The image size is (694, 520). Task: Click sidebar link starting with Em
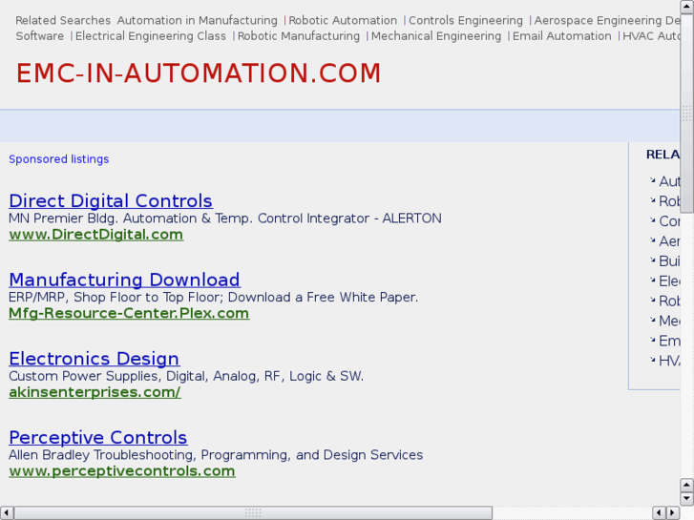[669, 341]
